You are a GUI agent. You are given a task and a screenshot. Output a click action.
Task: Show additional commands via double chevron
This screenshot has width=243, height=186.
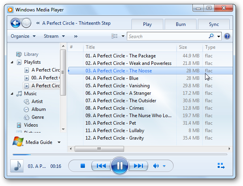[x=75, y=36]
